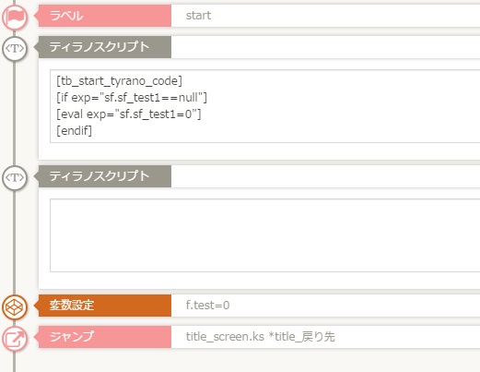The image size is (480, 372).
Task: Select the pink ジャンプ header
Action: point(105,337)
